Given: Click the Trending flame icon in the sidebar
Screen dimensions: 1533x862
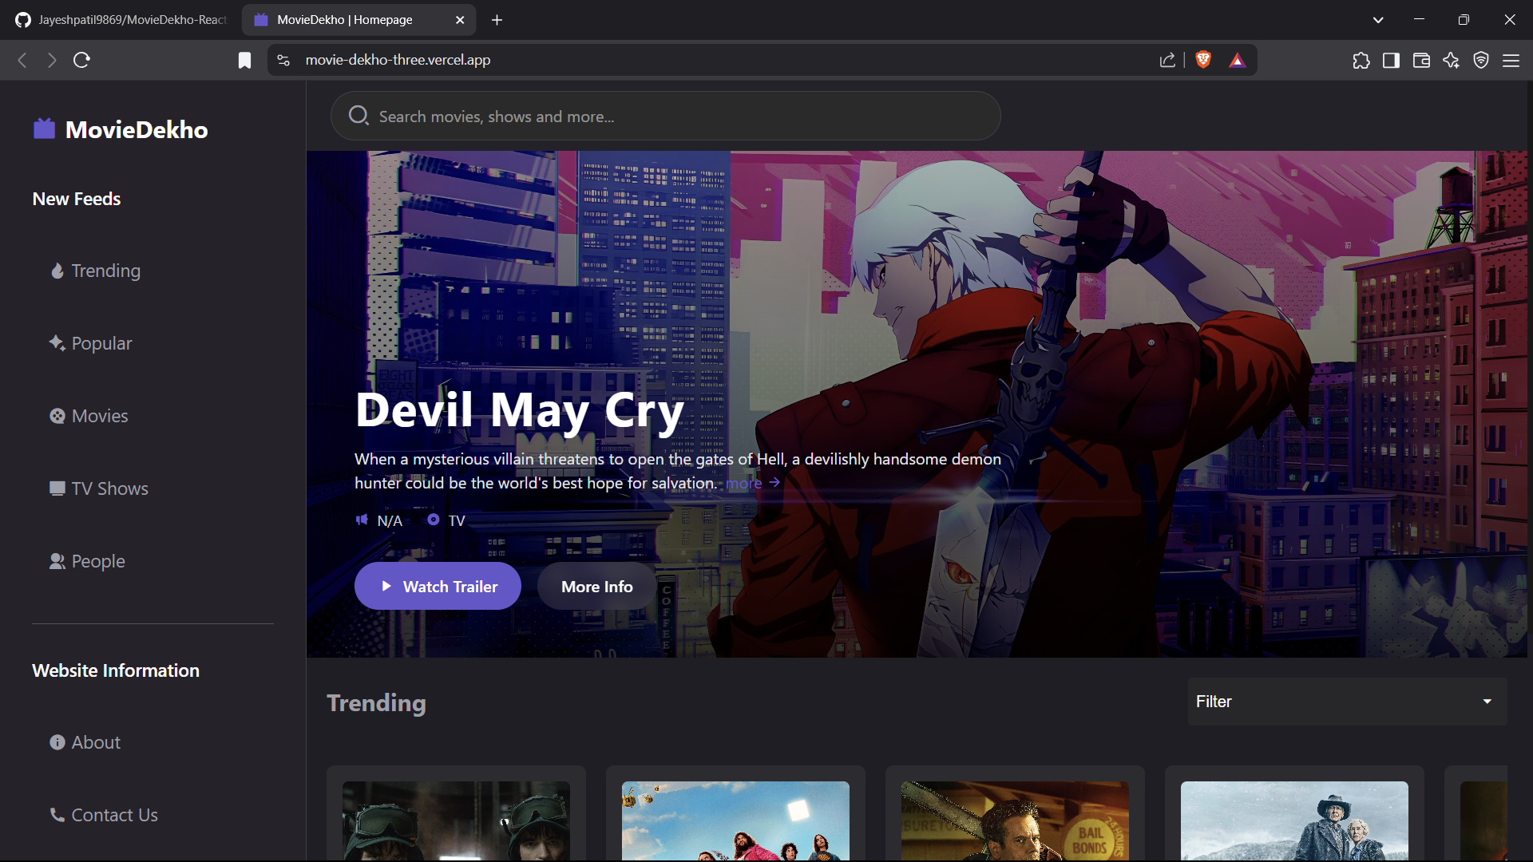Looking at the screenshot, I should 57,271.
